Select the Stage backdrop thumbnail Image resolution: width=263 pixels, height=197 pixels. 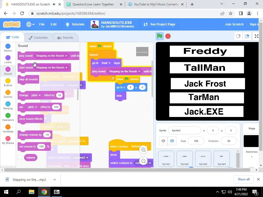pyautogui.click(x=251, y=141)
